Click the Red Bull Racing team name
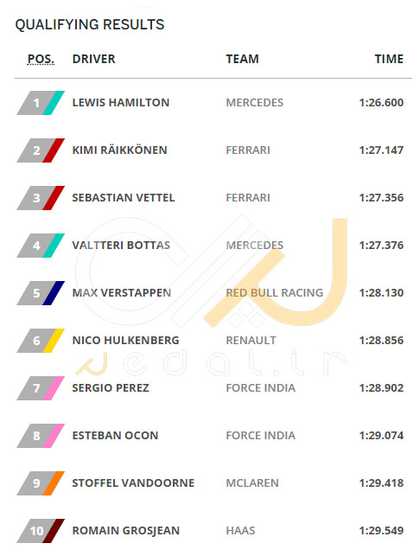 (x=275, y=292)
